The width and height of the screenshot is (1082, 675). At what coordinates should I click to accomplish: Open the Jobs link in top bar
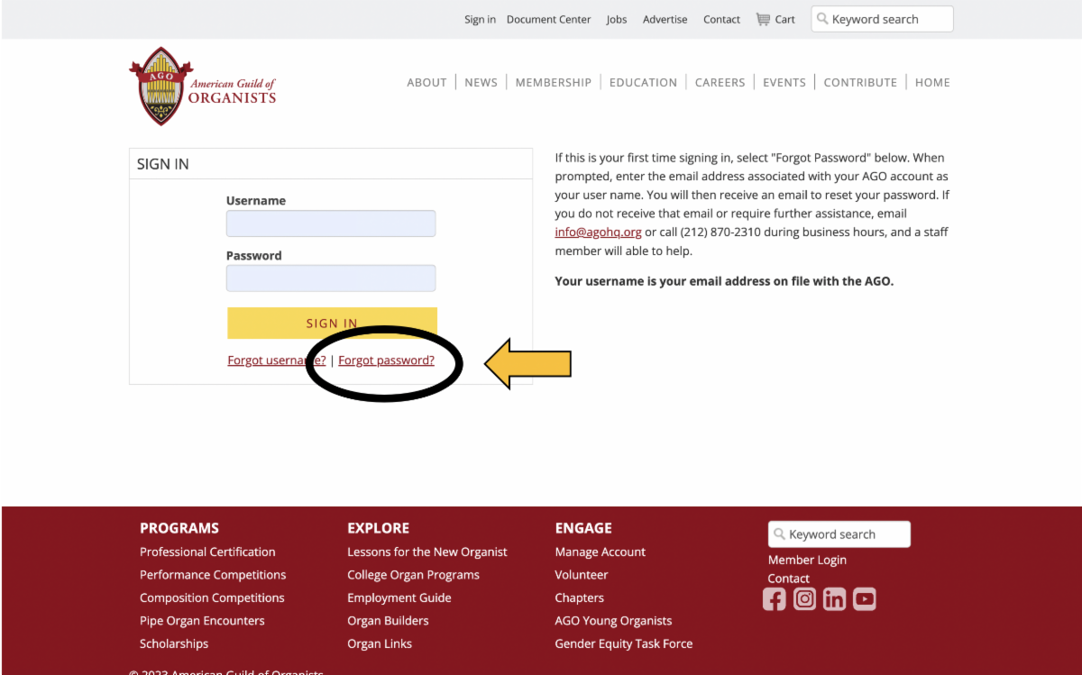tap(617, 20)
